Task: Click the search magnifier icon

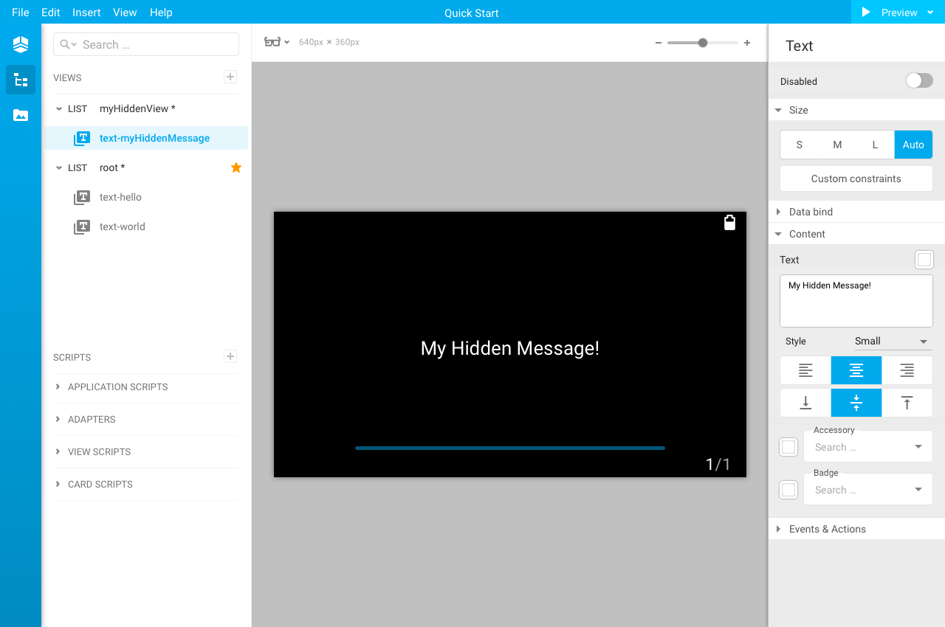Action: [65, 44]
